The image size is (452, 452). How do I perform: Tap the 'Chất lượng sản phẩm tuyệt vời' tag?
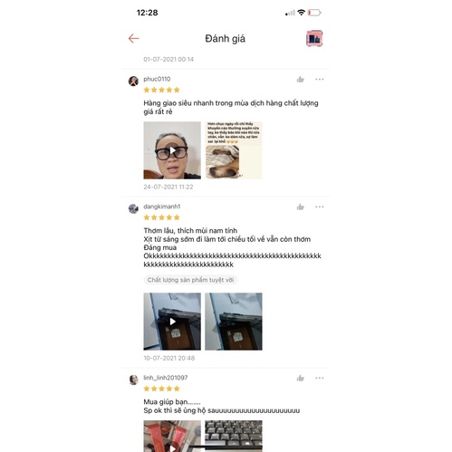190,280
